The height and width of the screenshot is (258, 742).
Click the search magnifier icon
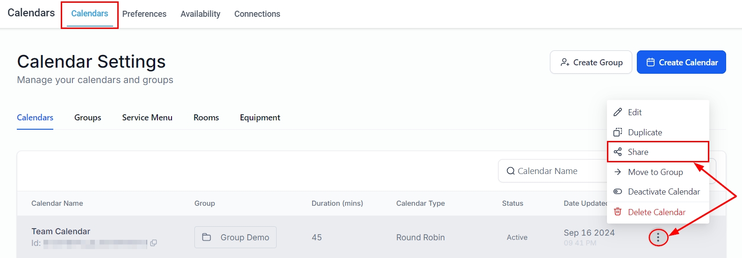pyautogui.click(x=511, y=171)
